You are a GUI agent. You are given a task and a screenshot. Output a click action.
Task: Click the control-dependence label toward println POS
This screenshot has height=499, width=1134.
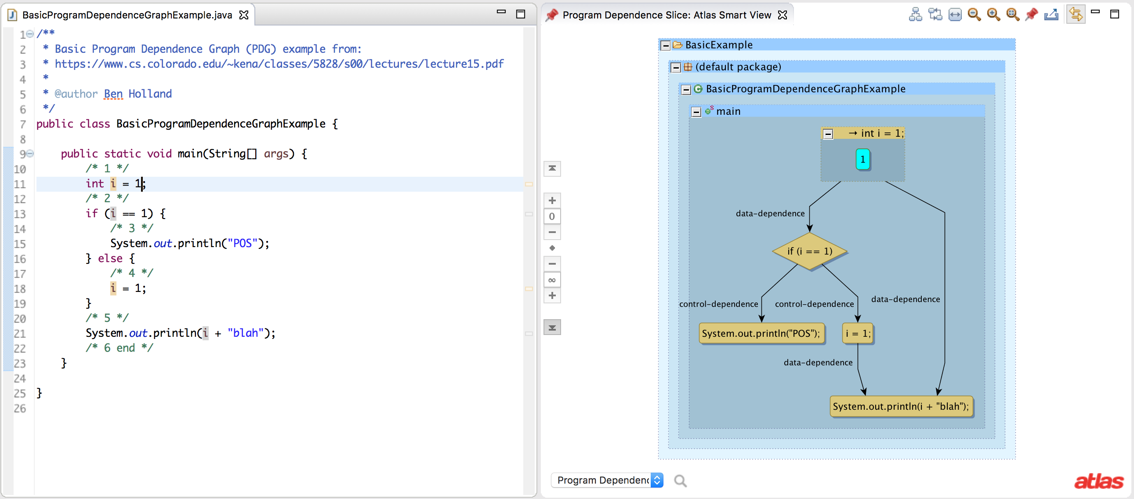tap(718, 304)
